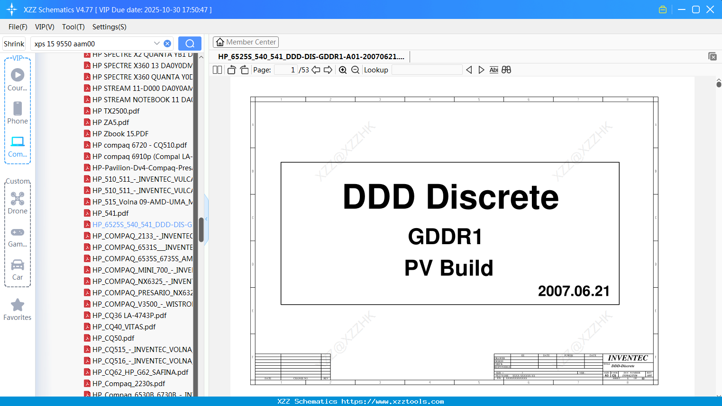
Task: Open the Member Center button
Action: (x=246, y=42)
